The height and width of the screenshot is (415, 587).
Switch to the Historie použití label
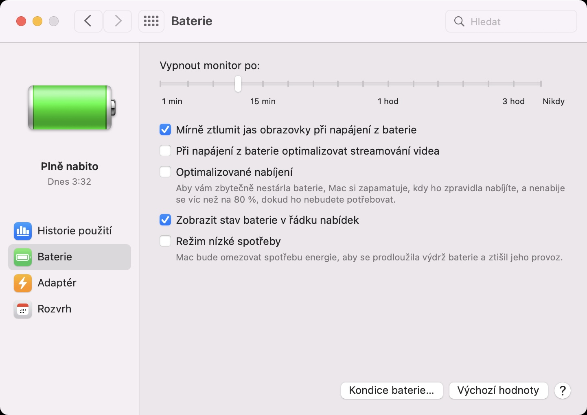point(74,231)
